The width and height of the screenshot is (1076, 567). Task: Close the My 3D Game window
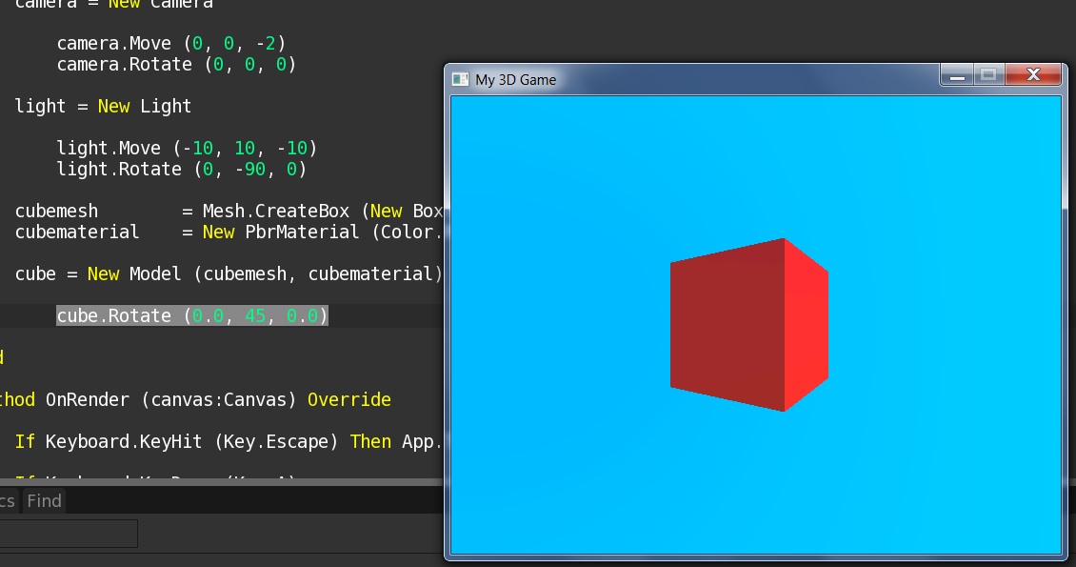pos(1033,75)
